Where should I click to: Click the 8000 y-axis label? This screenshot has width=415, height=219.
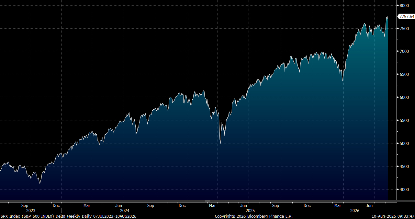(x=404, y=6)
